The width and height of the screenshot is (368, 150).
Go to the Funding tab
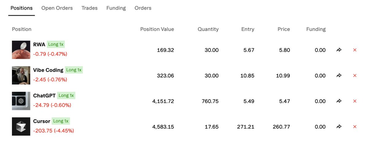[116, 8]
